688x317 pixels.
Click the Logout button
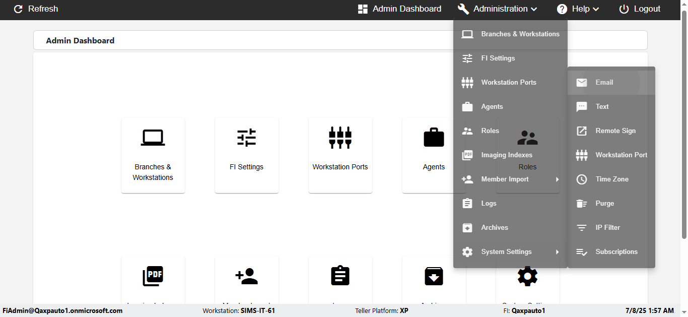(x=640, y=9)
